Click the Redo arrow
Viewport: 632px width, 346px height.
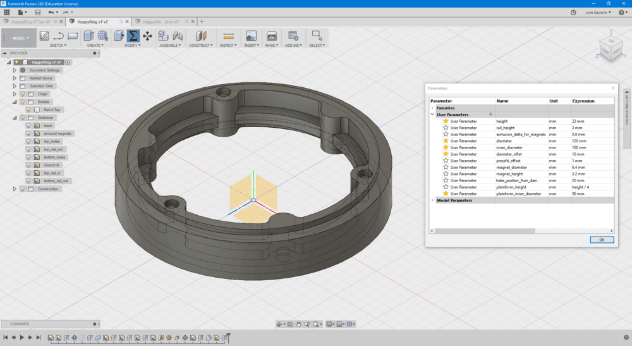[x=66, y=13]
